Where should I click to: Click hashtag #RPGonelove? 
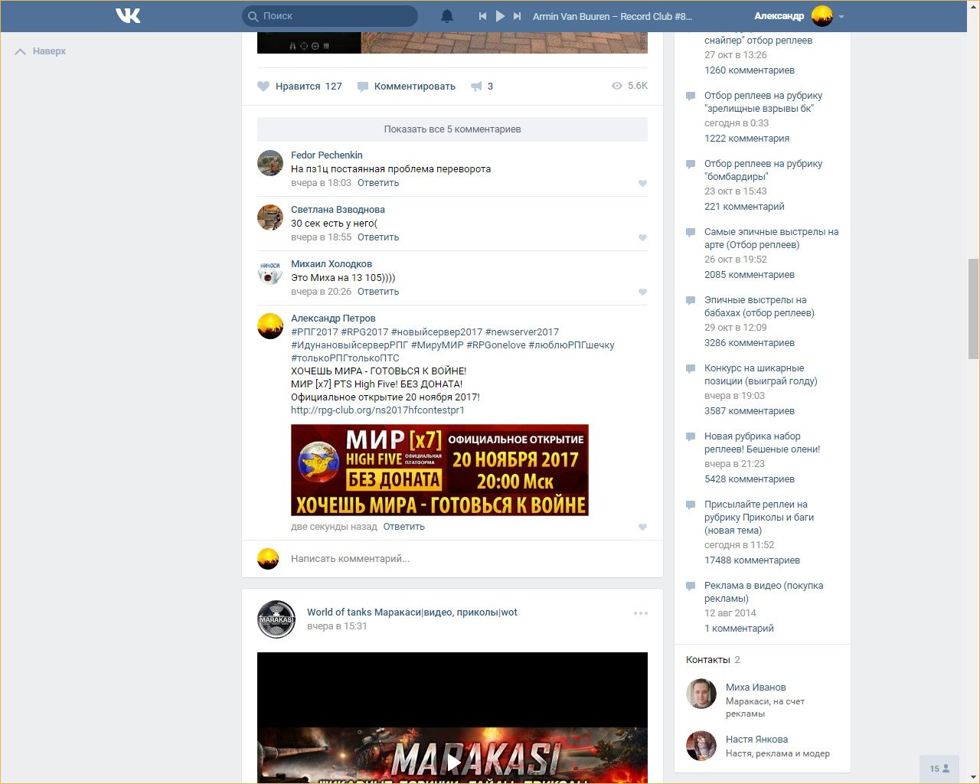point(496,345)
